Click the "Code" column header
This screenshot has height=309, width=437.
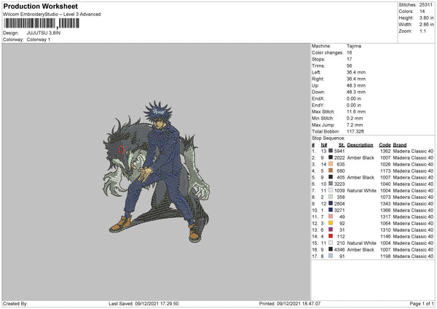(x=385, y=145)
